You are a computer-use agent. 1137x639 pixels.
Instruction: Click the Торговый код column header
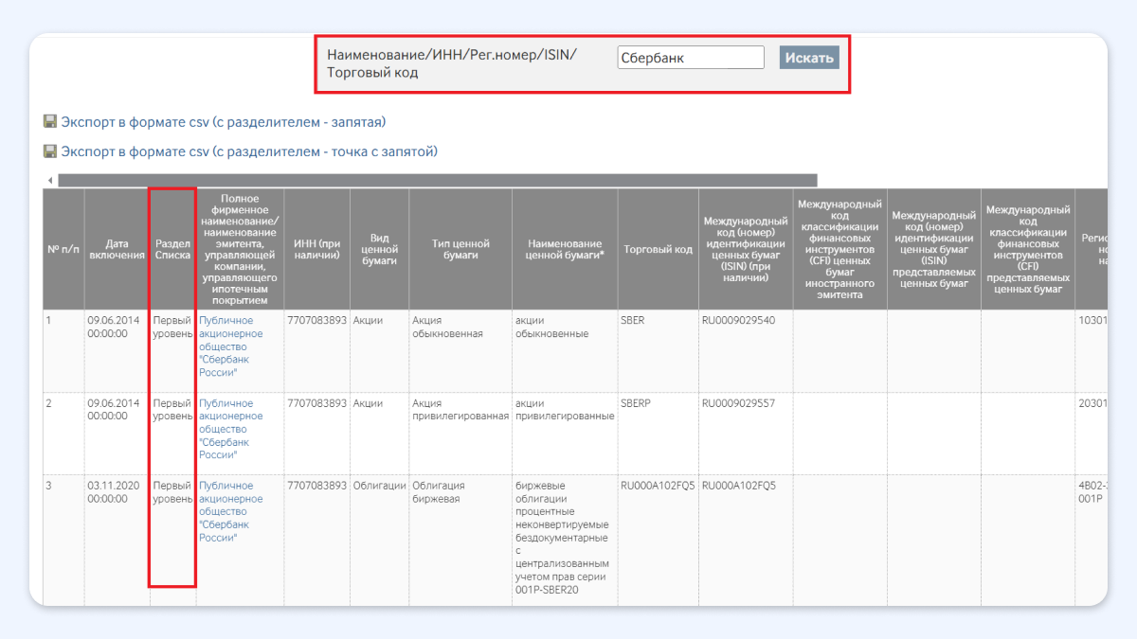658,250
